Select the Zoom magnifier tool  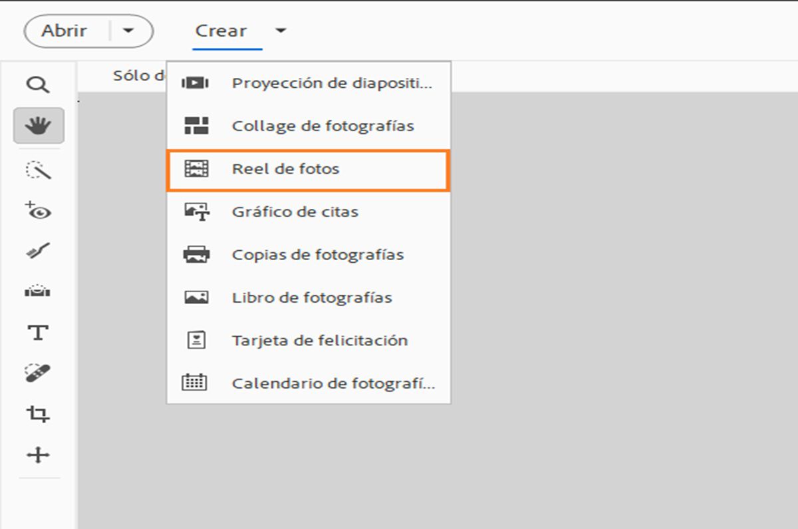pos(39,85)
